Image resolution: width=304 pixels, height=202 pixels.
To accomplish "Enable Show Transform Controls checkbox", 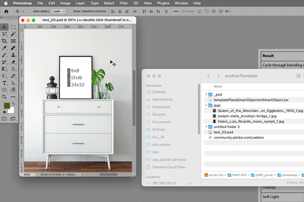I will pos(70,11).
